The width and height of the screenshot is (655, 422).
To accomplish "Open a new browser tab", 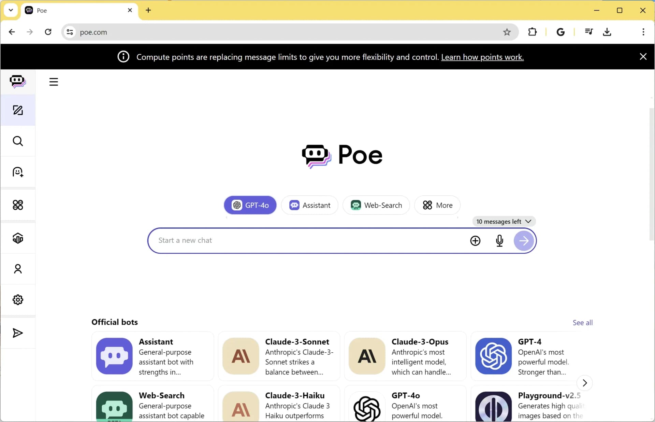I will [x=148, y=10].
